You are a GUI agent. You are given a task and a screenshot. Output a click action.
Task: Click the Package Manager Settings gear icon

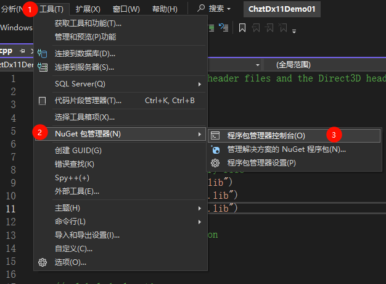[216, 163]
